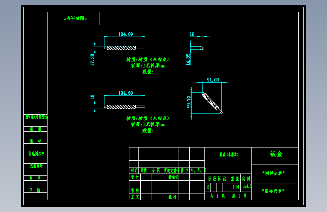Select the "图样名称" drawing name field
The height and width of the screenshot is (212, 327).
coord(275,174)
